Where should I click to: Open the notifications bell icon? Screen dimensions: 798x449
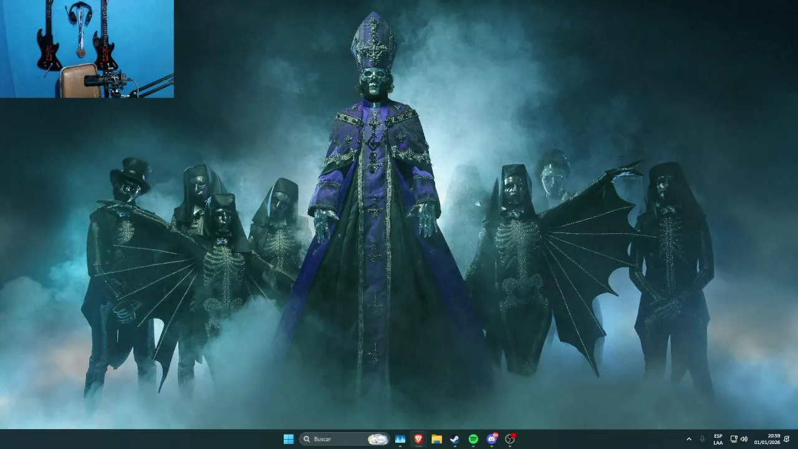(787, 439)
